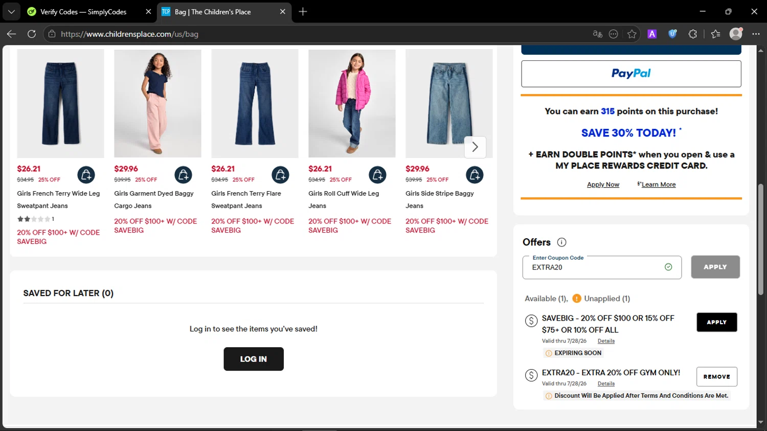Click SAVED FOR LATER (0) heading

(x=69, y=293)
